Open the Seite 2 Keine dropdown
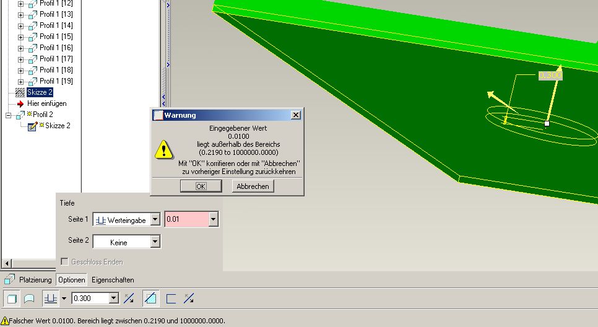The image size is (598, 327). (x=155, y=242)
